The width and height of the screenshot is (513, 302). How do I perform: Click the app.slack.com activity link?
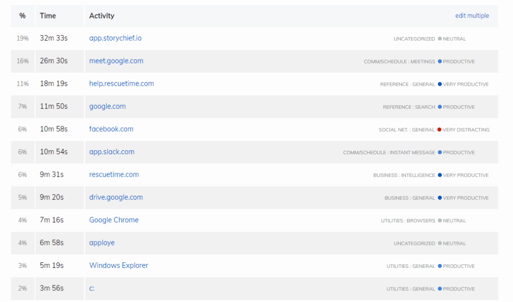pos(112,152)
